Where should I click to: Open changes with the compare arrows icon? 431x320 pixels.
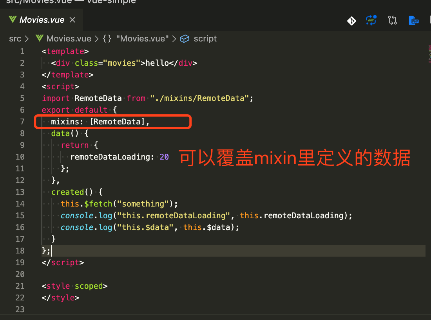pyautogui.click(x=392, y=20)
